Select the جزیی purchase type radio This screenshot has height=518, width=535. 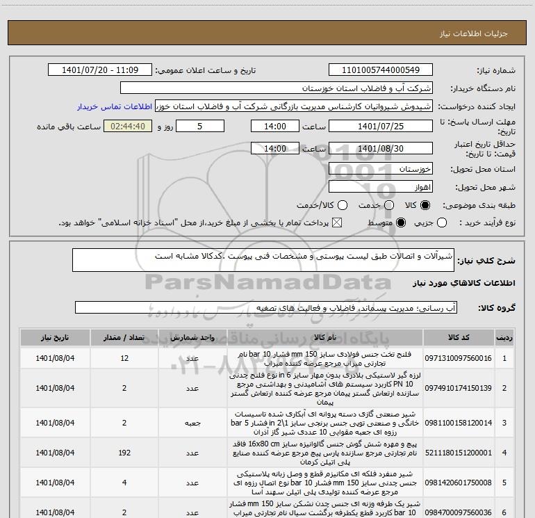[x=442, y=223]
